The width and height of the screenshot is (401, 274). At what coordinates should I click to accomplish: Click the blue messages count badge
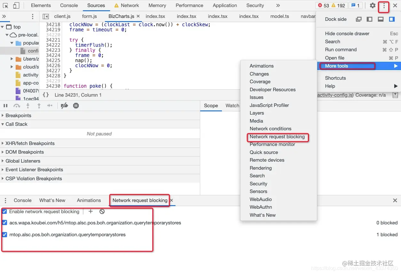coord(355,5)
